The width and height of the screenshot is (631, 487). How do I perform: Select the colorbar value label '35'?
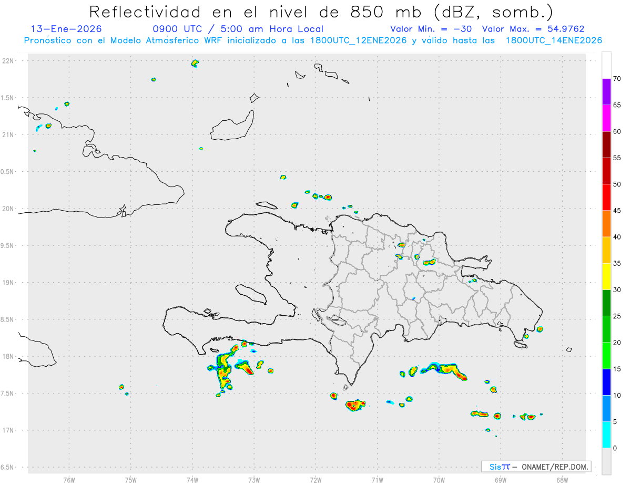[617, 263]
